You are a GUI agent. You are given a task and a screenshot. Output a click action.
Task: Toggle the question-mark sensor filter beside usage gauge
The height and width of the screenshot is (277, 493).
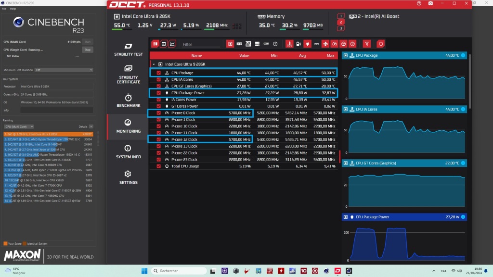click(x=352, y=44)
